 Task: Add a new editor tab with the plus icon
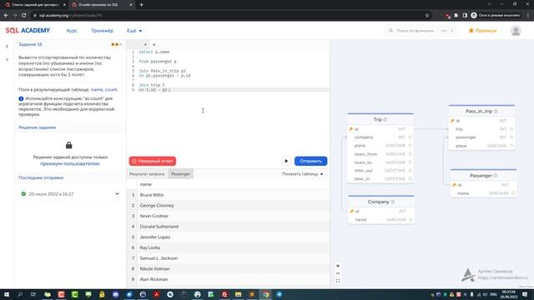(154, 44)
